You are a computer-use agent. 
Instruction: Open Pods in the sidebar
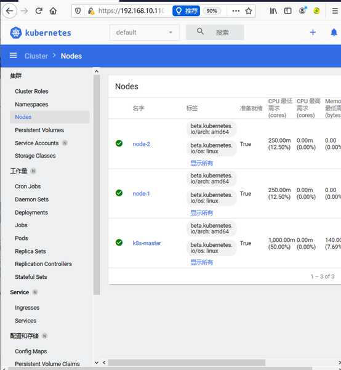click(x=22, y=238)
